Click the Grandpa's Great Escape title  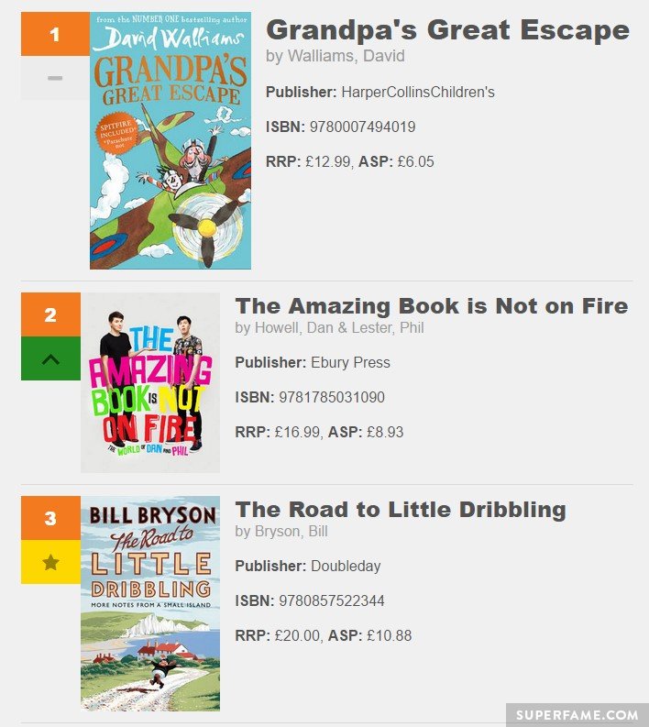coord(448,30)
